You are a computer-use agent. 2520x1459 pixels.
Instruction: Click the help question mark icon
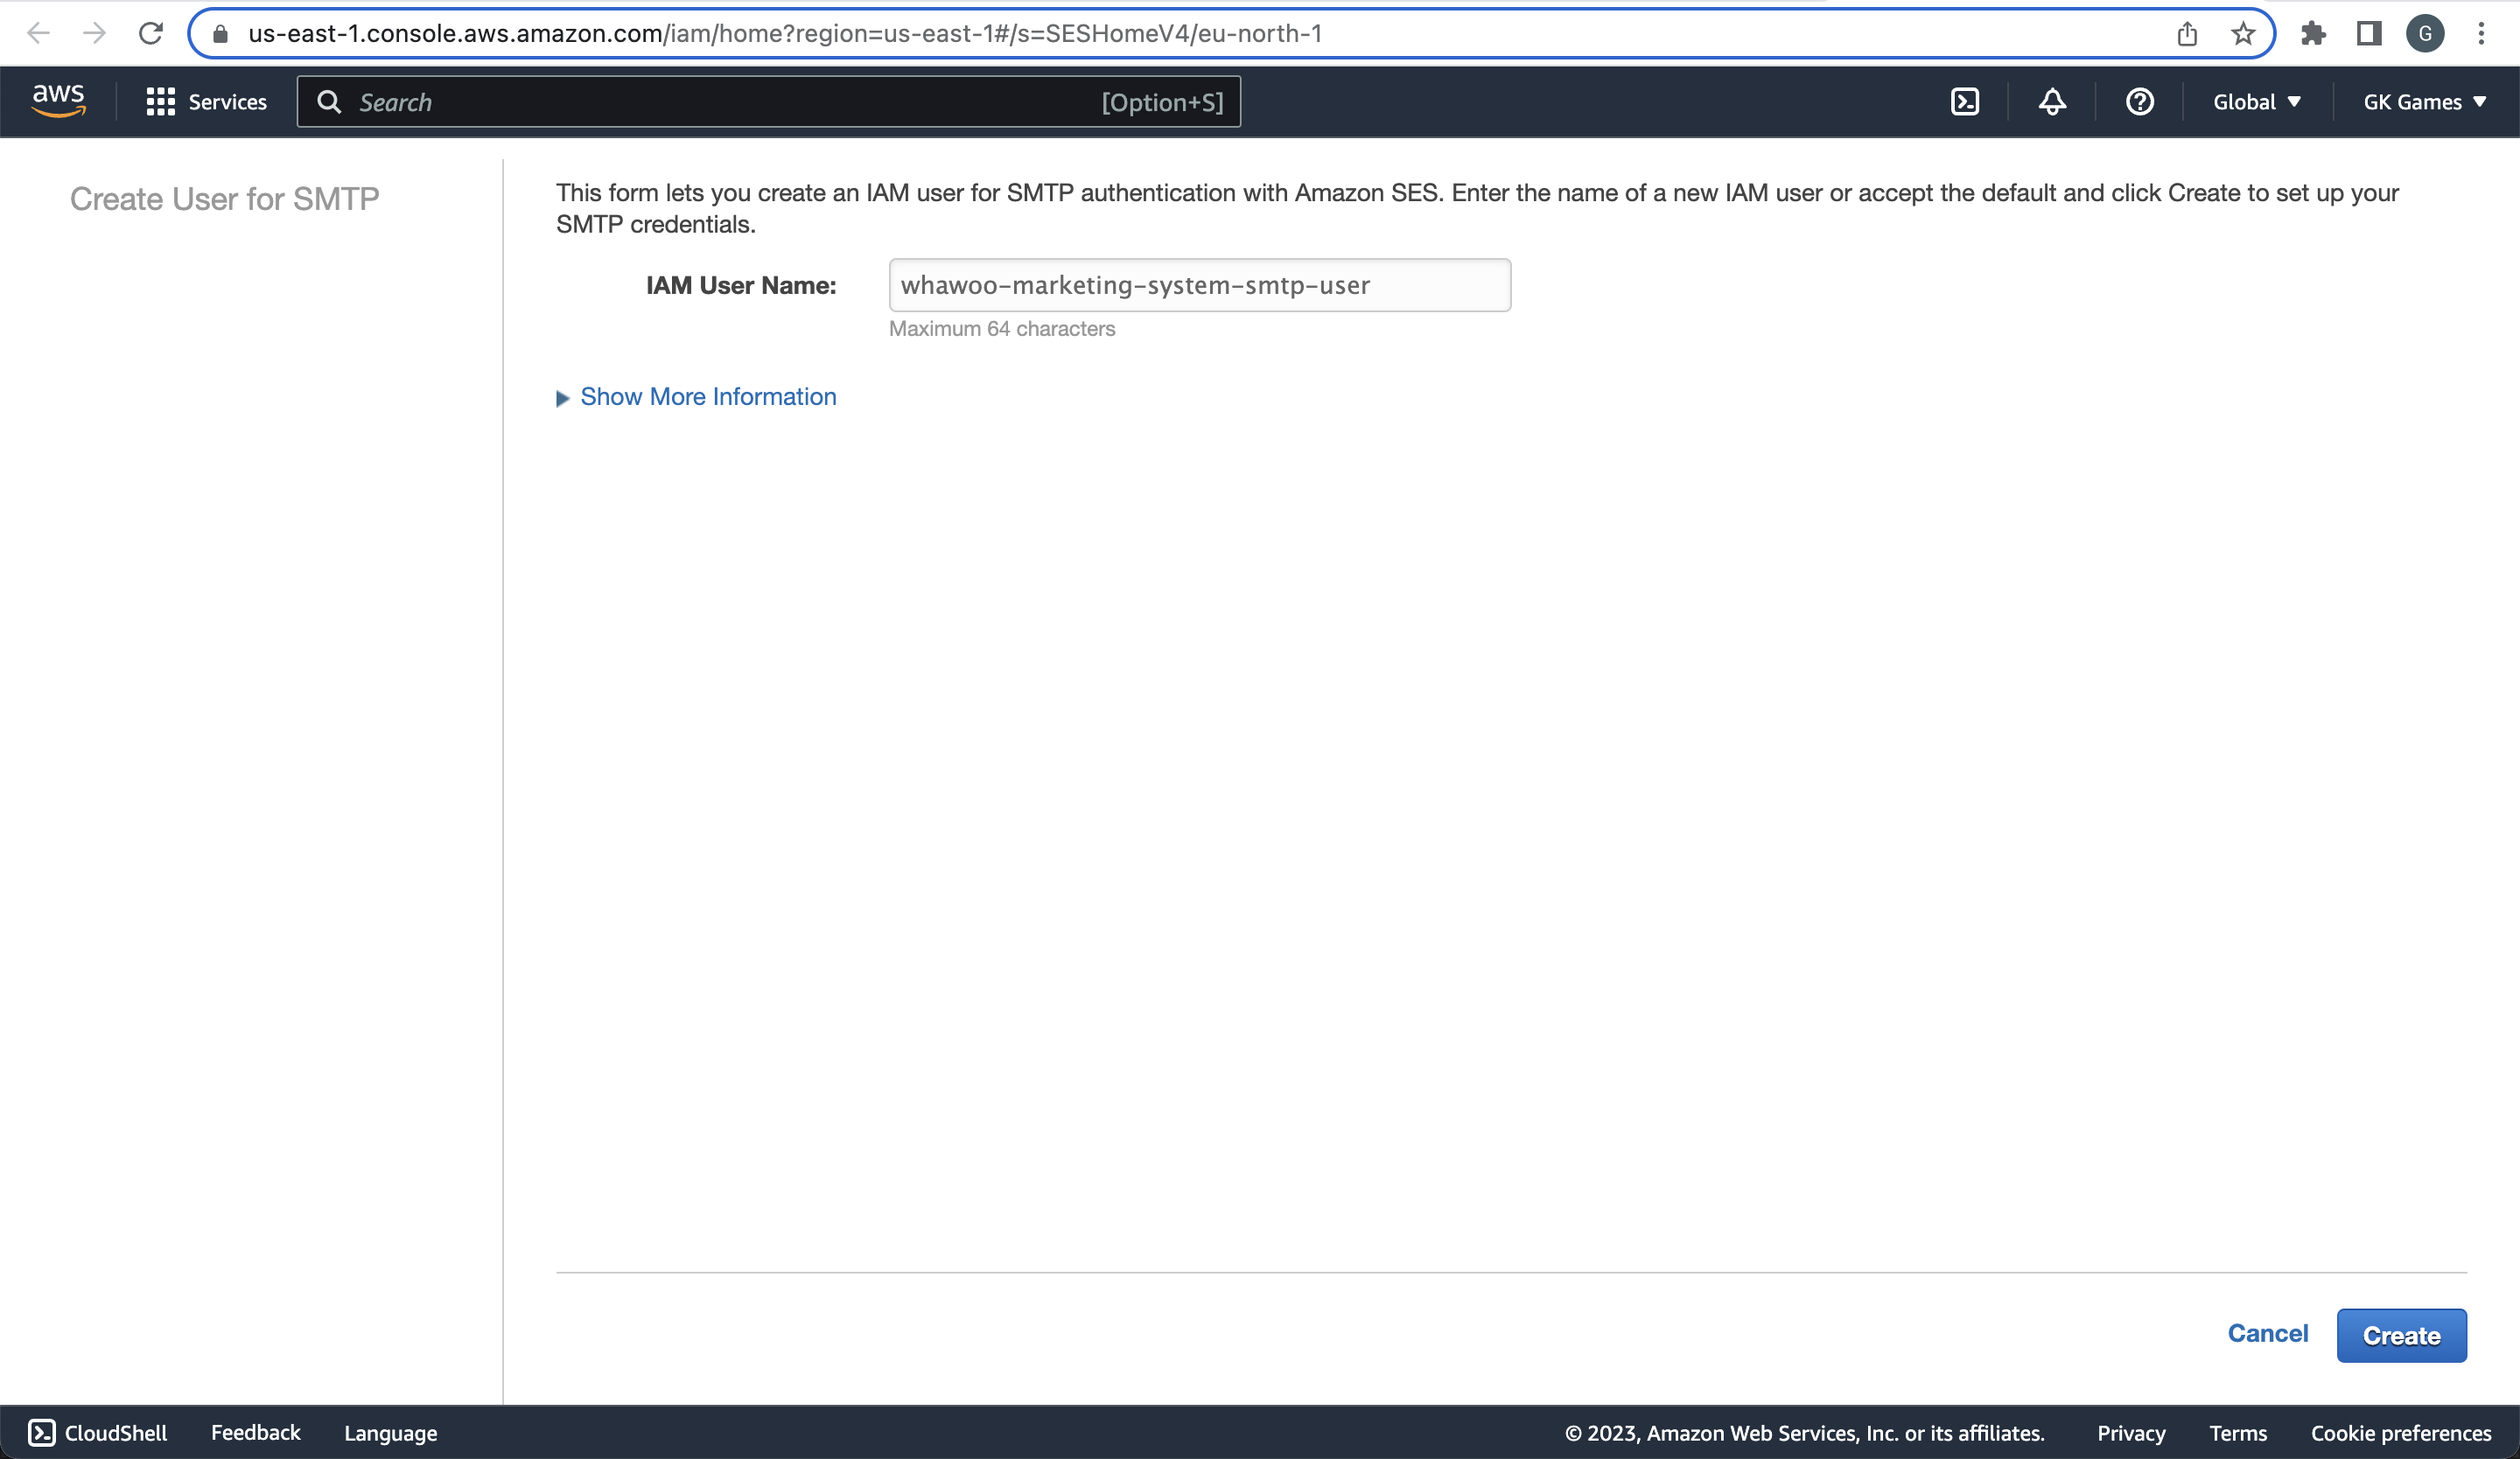coord(2139,101)
